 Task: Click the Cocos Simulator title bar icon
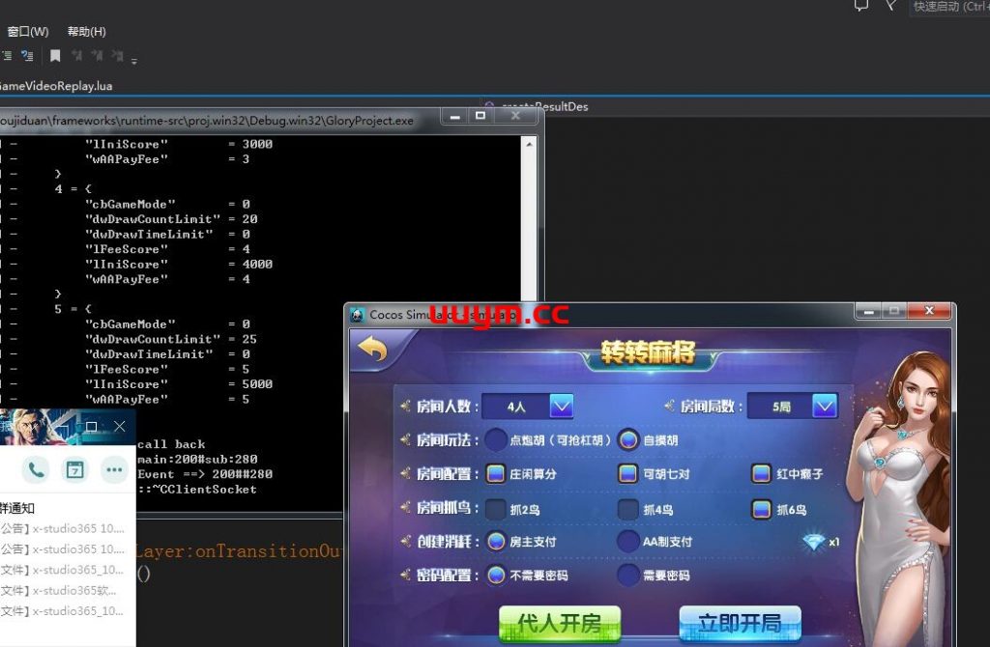tap(357, 315)
